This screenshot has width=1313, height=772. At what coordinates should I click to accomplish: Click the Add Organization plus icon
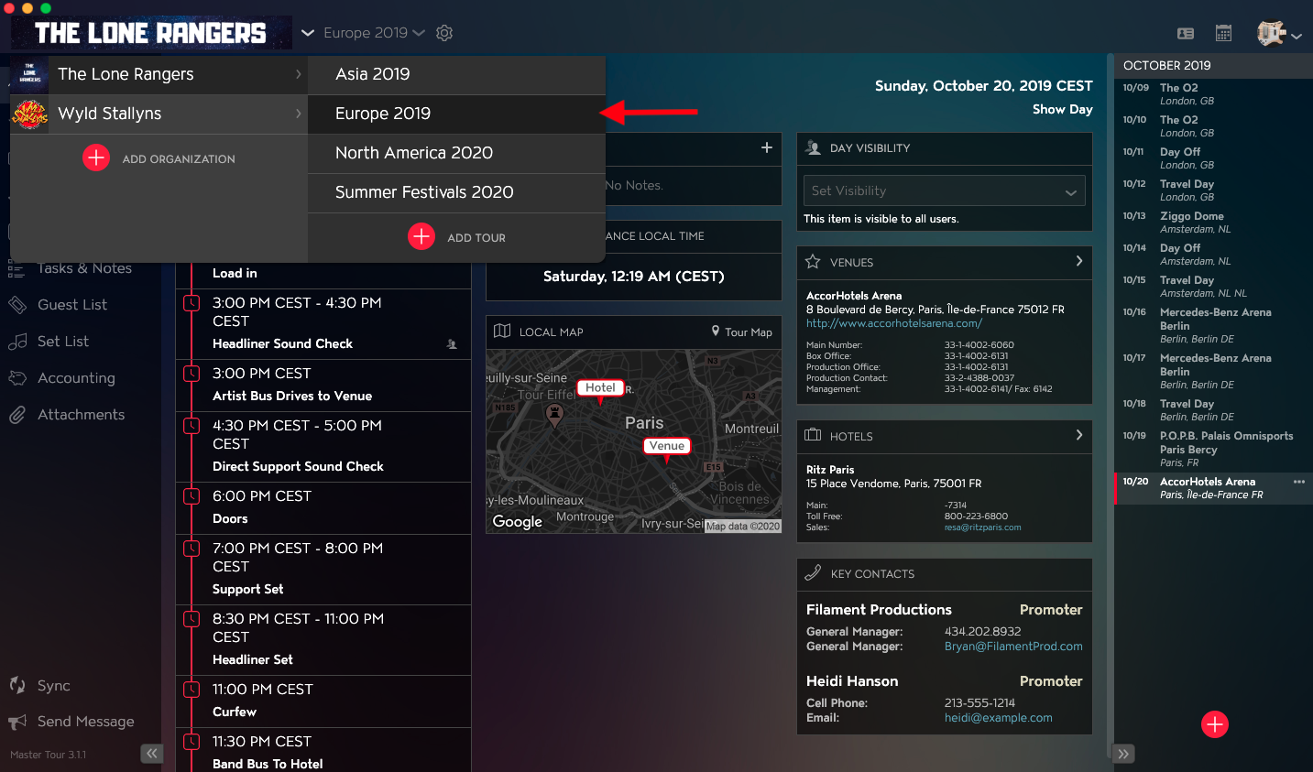pyautogui.click(x=96, y=158)
